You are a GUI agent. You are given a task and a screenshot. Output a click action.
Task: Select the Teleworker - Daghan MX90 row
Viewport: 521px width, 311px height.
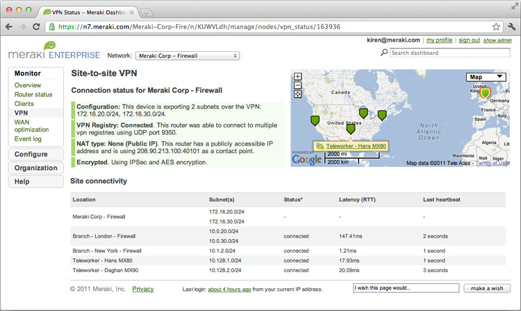pyautogui.click(x=288, y=270)
